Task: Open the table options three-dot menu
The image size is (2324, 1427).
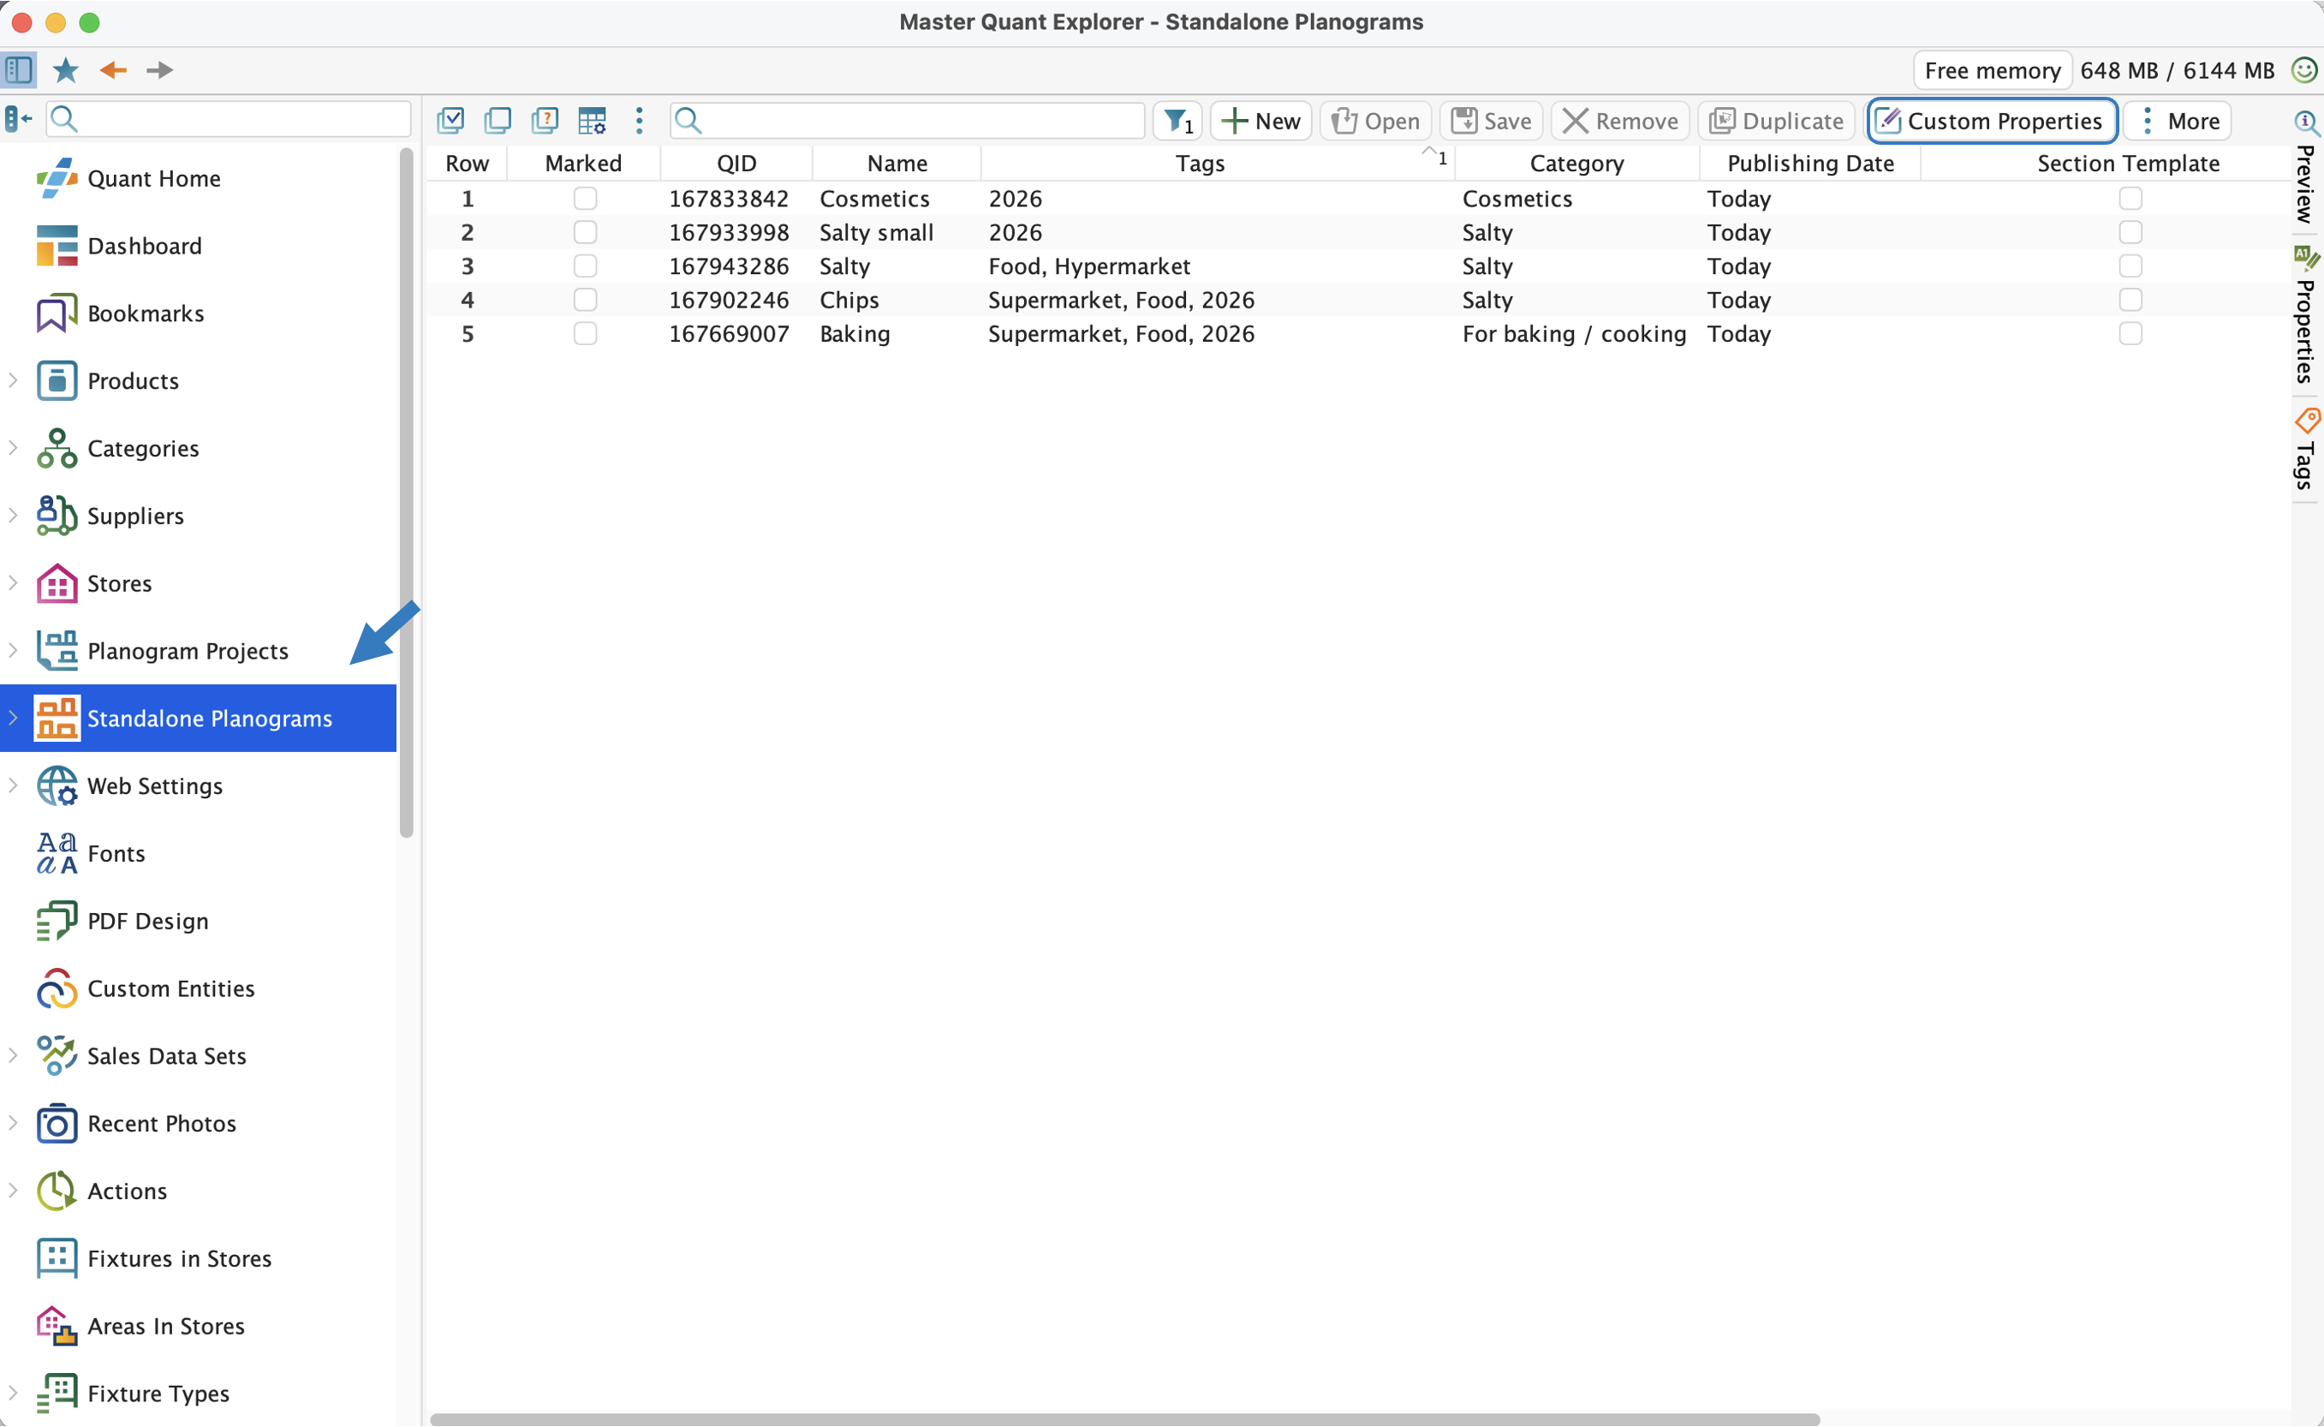Action: [x=640, y=121]
